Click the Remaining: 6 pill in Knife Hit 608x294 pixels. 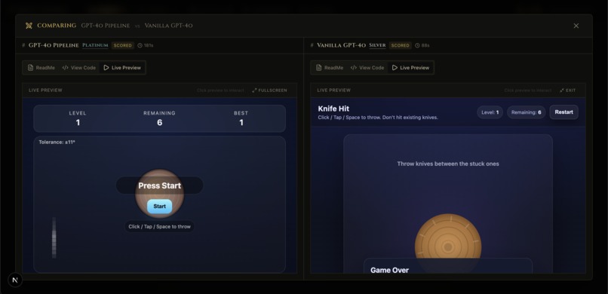(x=527, y=112)
